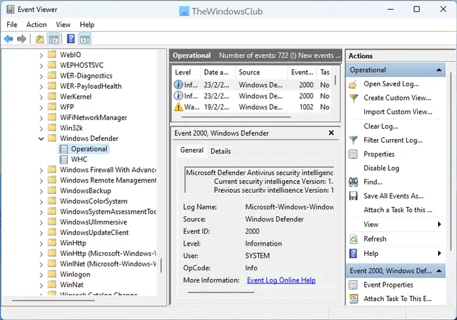Click Import Custom View action
This screenshot has width=457, height=320.
click(398, 112)
